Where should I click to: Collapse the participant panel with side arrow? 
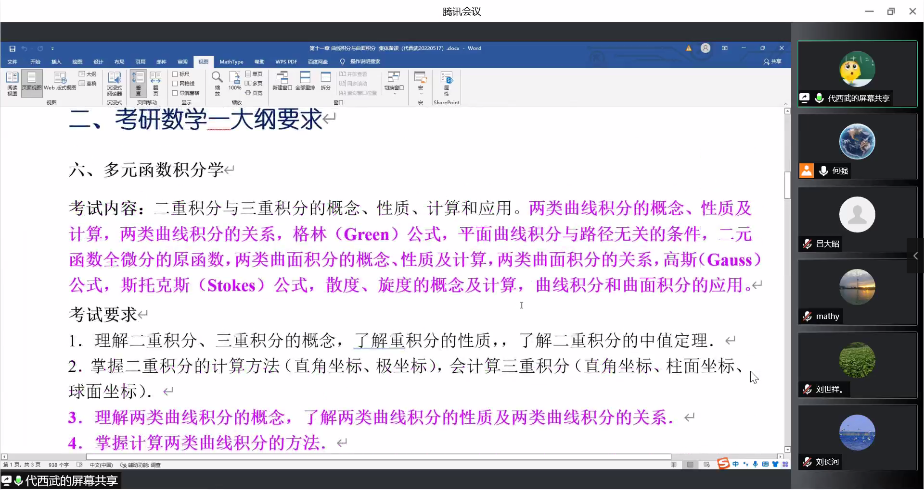915,256
